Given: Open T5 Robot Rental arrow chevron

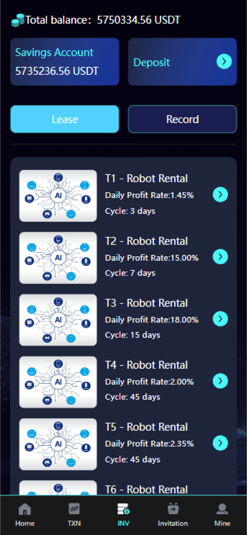Looking at the screenshot, I should [220, 443].
